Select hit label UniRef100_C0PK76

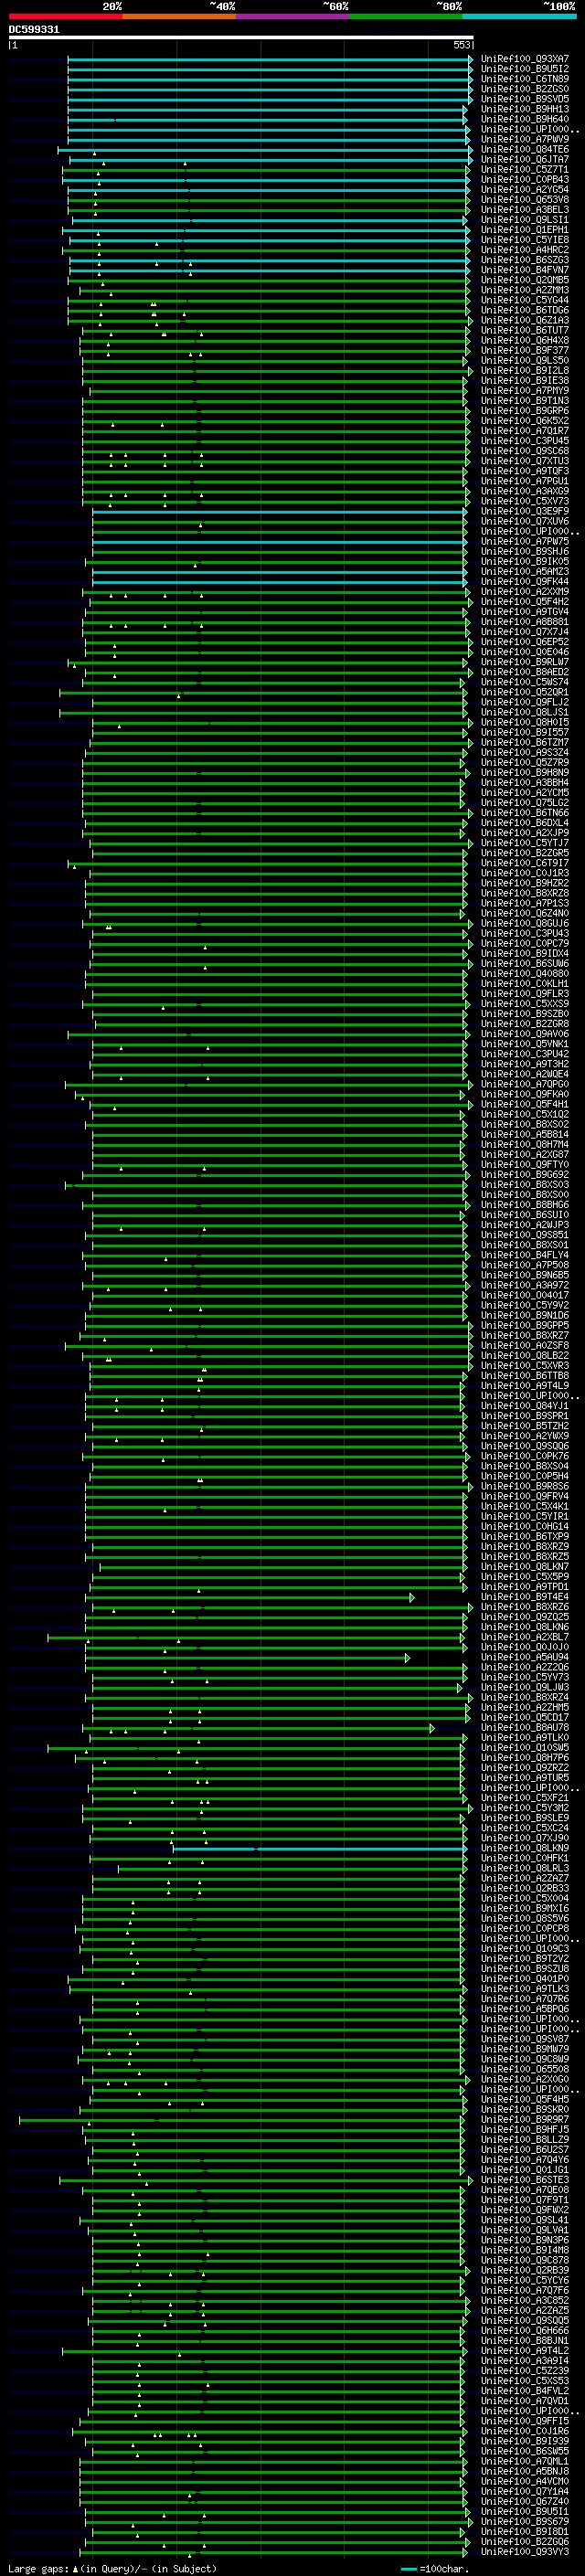(525, 1457)
